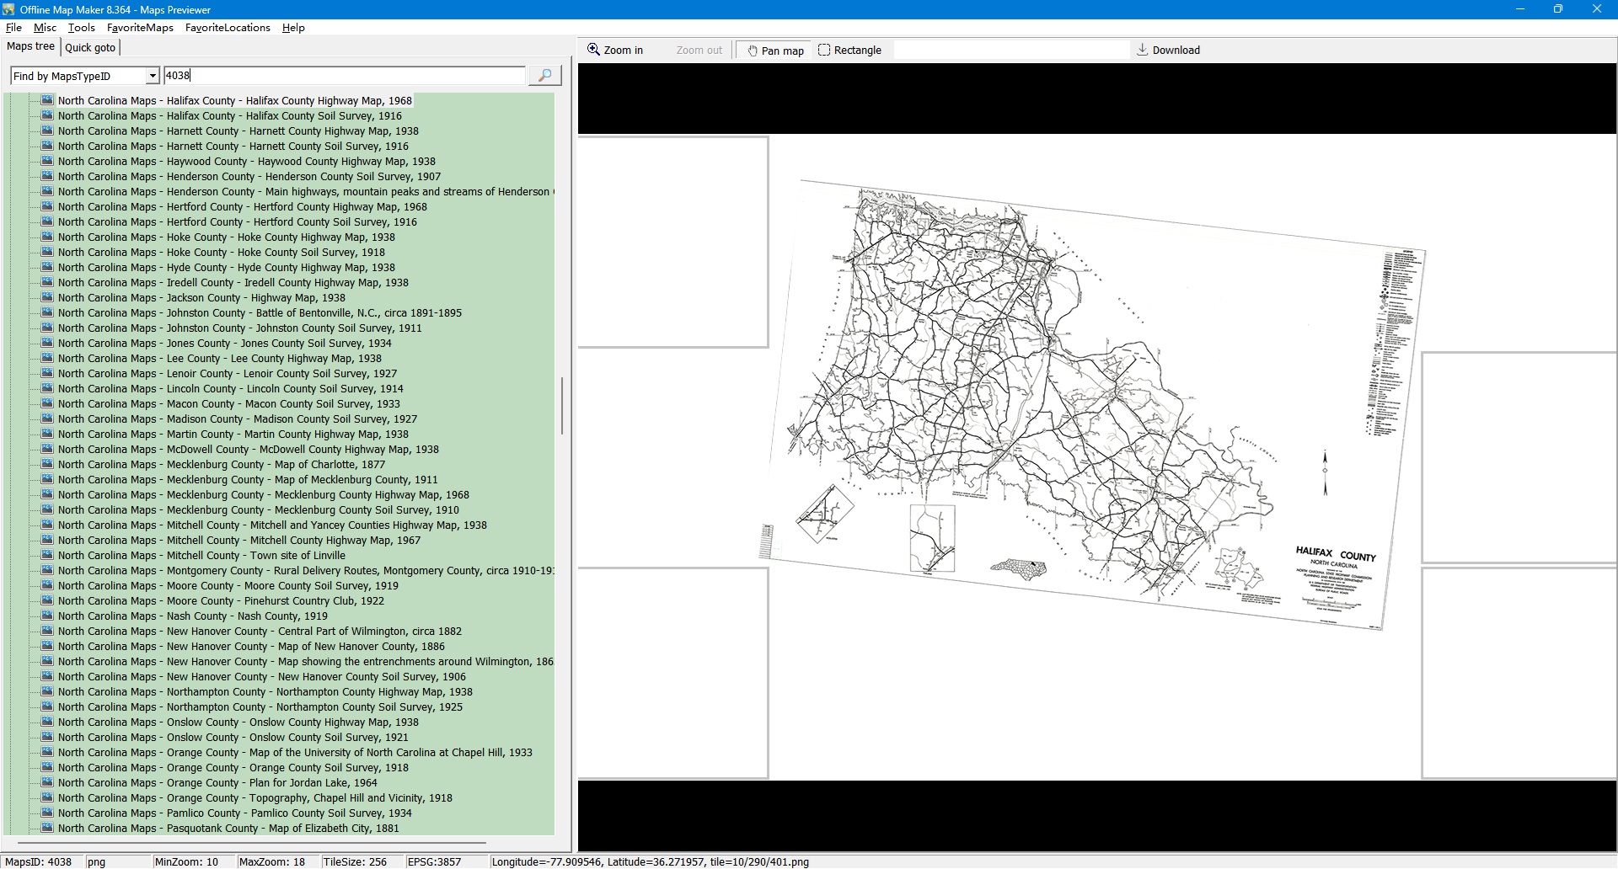Select Plan for Jordan Lake, 1964
The width and height of the screenshot is (1618, 869).
[217, 783]
